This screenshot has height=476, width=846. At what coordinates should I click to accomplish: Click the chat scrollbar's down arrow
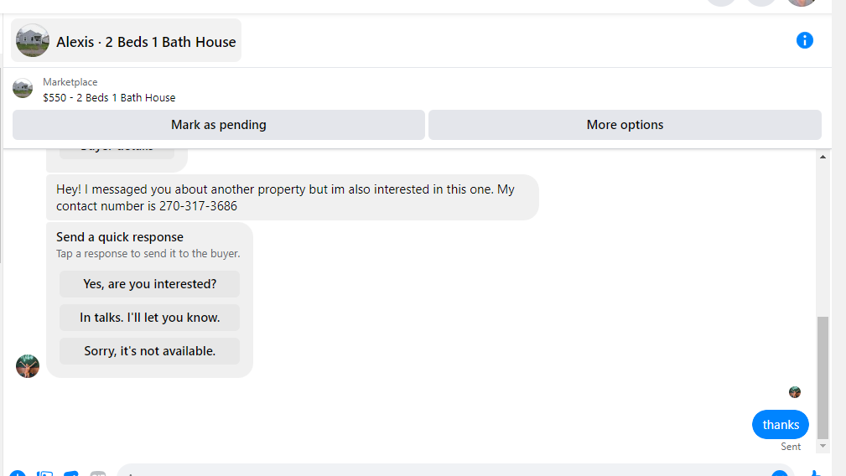[823, 446]
